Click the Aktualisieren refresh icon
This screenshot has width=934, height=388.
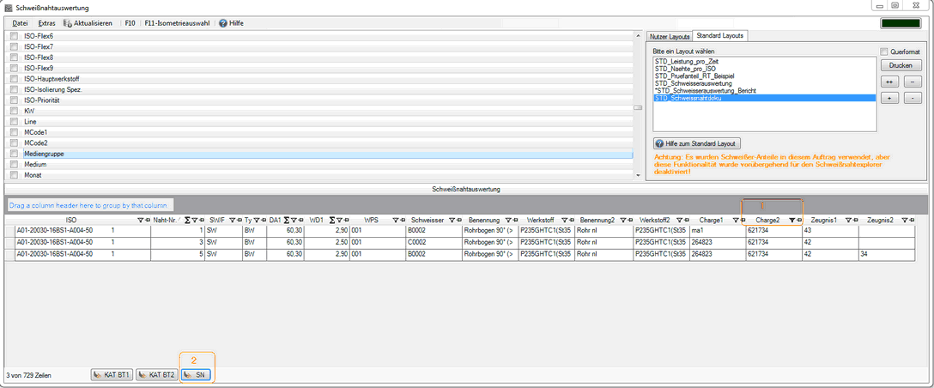point(67,23)
